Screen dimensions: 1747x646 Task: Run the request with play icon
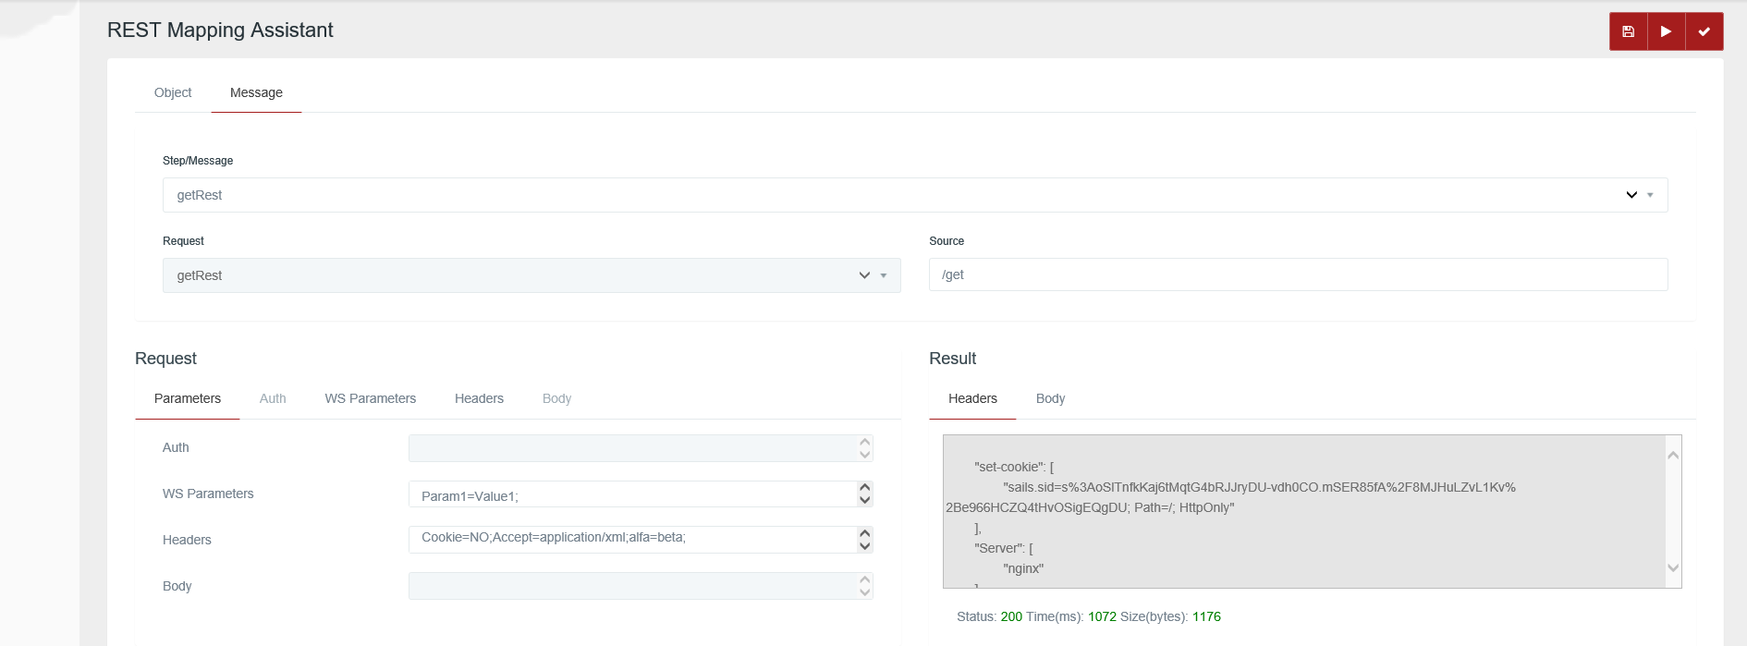[x=1666, y=31]
